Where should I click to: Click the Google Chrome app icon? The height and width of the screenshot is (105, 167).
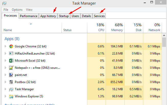pos(11,46)
